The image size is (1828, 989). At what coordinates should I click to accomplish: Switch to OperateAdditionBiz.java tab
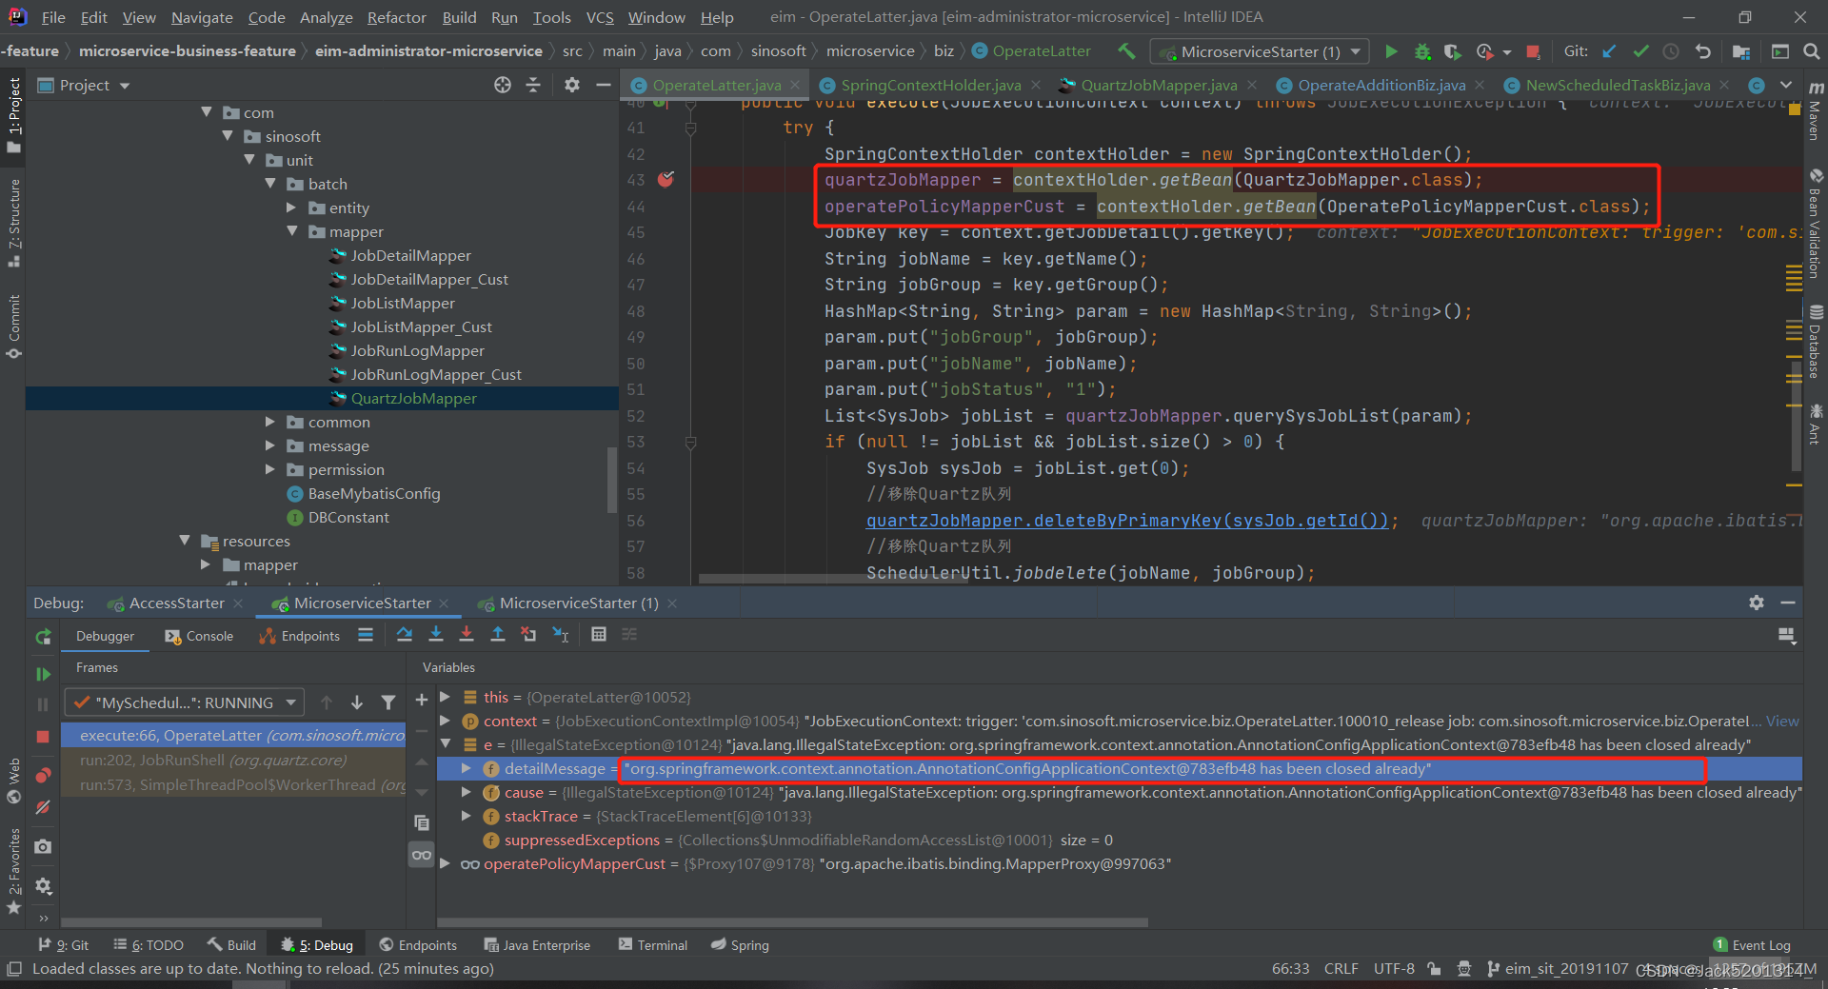click(x=1381, y=85)
